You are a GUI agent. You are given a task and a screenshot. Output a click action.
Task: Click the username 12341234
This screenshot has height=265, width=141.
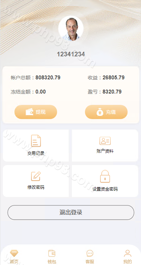coord(71,54)
